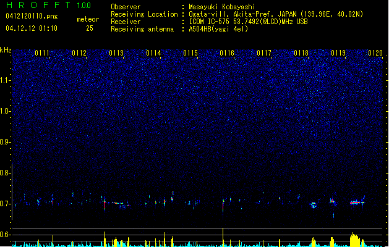Click the ICOM IC-575 receiver value
Viewport: 389px width, 247px height.
point(248,22)
